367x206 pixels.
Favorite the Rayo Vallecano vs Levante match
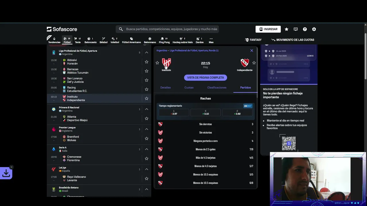coord(147,179)
